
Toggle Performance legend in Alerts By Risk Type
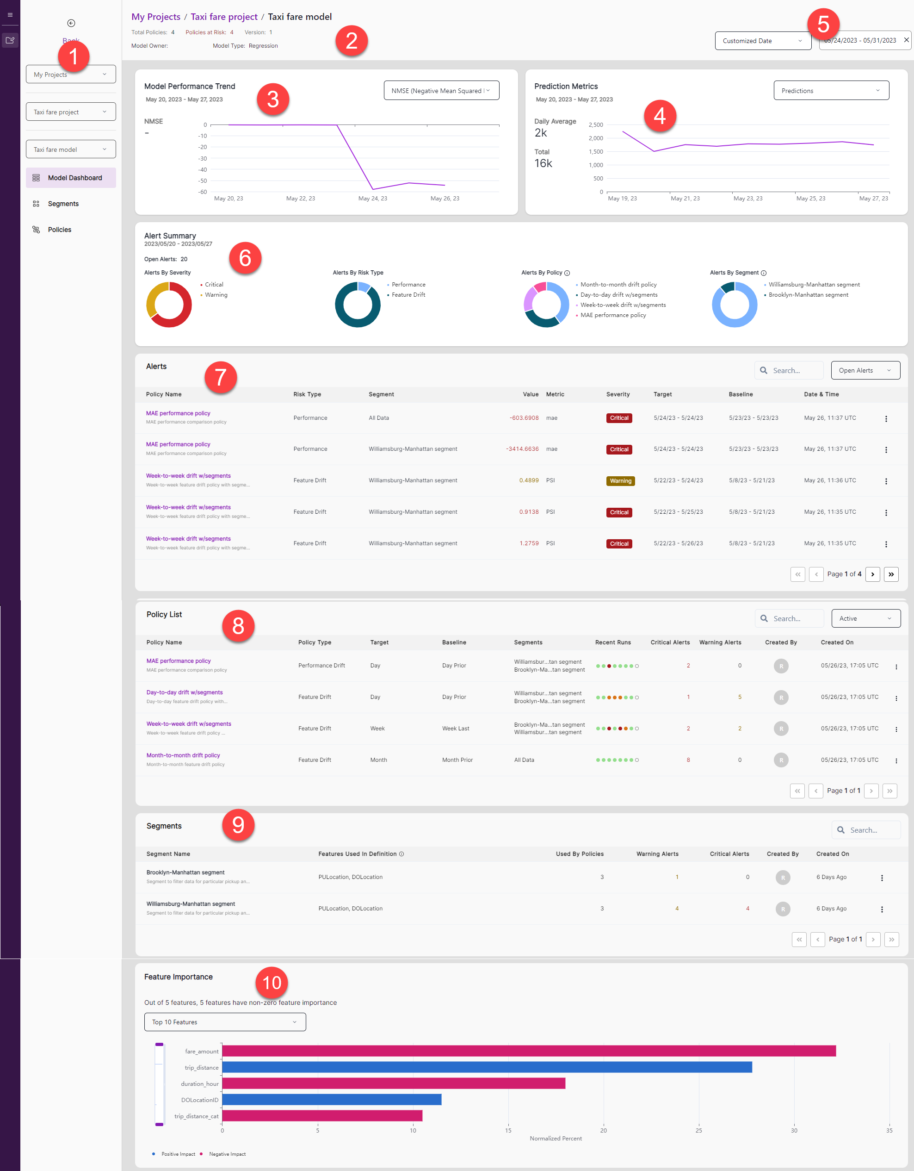[x=406, y=285]
